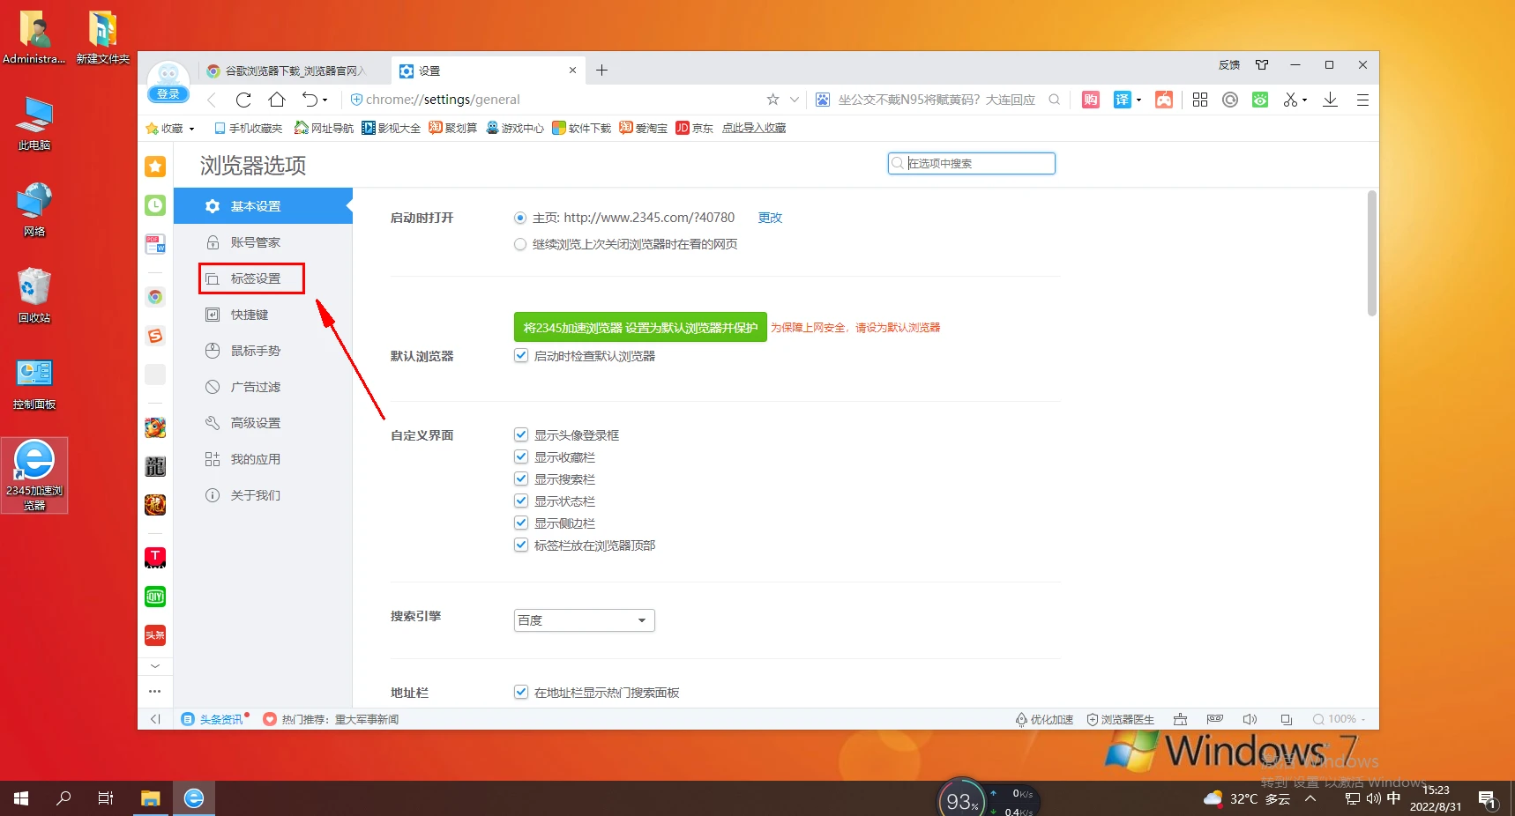Viewport: 1515px width, 816px height.
Task: Click the 更改 homepage link
Action: point(770,218)
